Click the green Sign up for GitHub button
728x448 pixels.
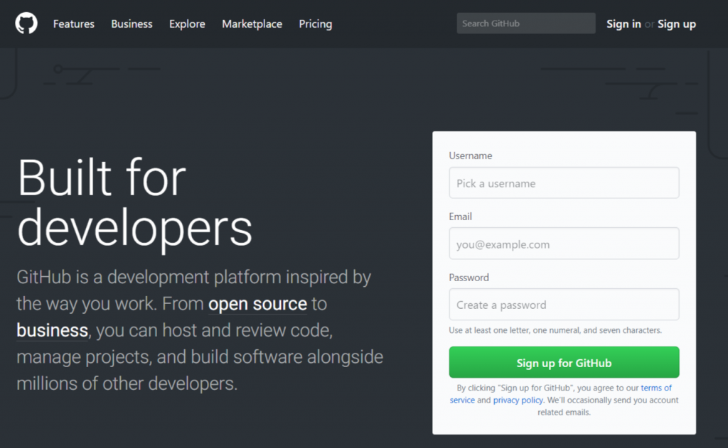(x=564, y=362)
